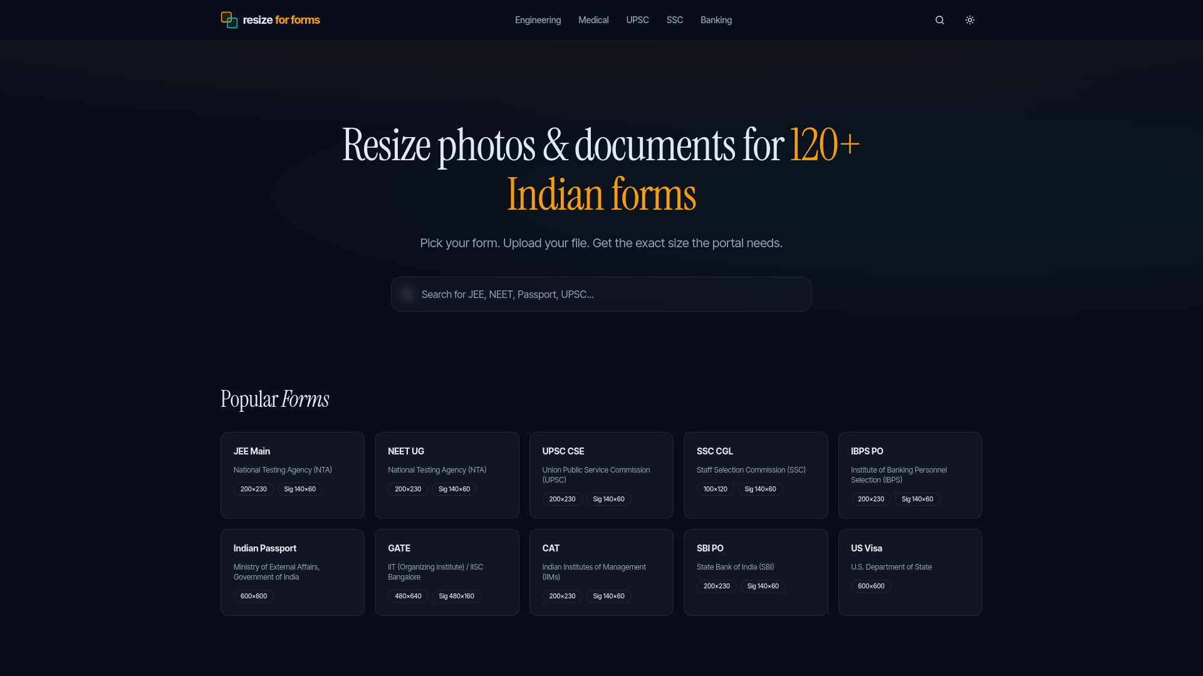Screen dimensions: 1203x676
Task: Open the Indian Passport form card
Action: 293,572
